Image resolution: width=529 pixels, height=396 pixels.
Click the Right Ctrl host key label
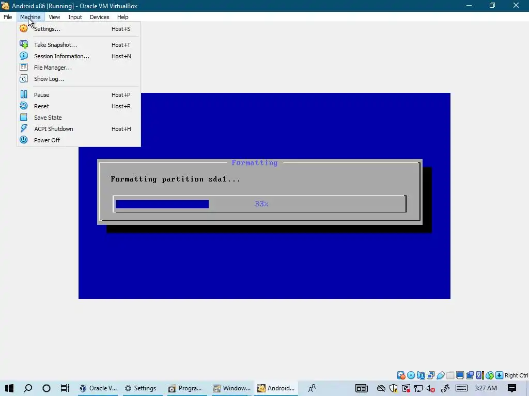coord(516,375)
